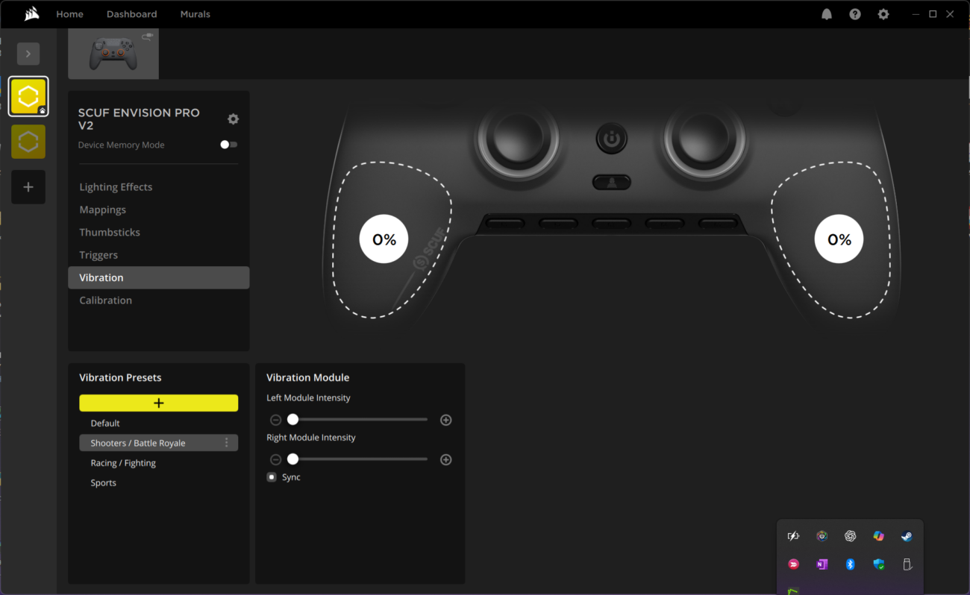Click the safely remove USB tray icon
The image size is (970, 595).
[907, 564]
